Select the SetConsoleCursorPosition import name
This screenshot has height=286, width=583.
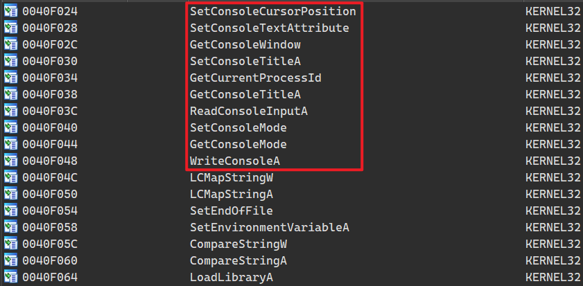tap(272, 12)
